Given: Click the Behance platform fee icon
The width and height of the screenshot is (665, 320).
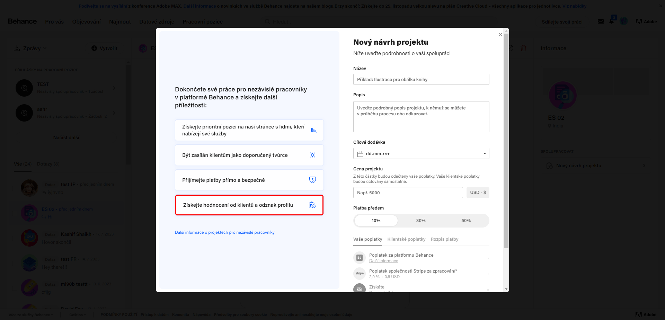Looking at the screenshot, I should click(360, 258).
